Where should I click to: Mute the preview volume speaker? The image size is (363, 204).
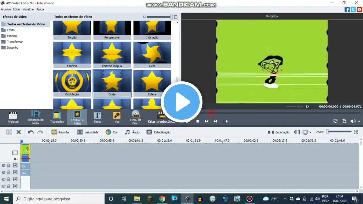point(353,121)
